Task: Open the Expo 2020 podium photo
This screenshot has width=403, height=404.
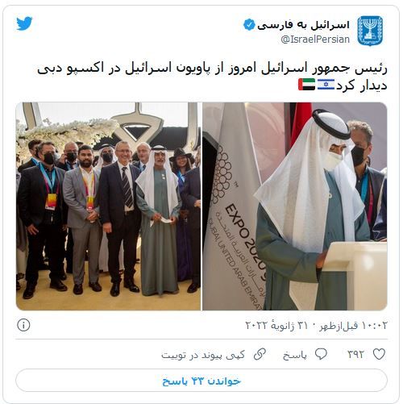Action: (x=295, y=206)
